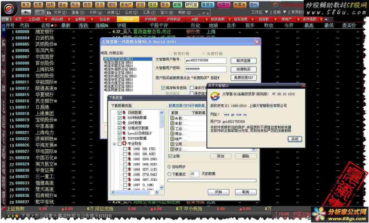Screen dimensions: 369x223
Task: Toggle the 全部 checkbox
Action: 170,156
